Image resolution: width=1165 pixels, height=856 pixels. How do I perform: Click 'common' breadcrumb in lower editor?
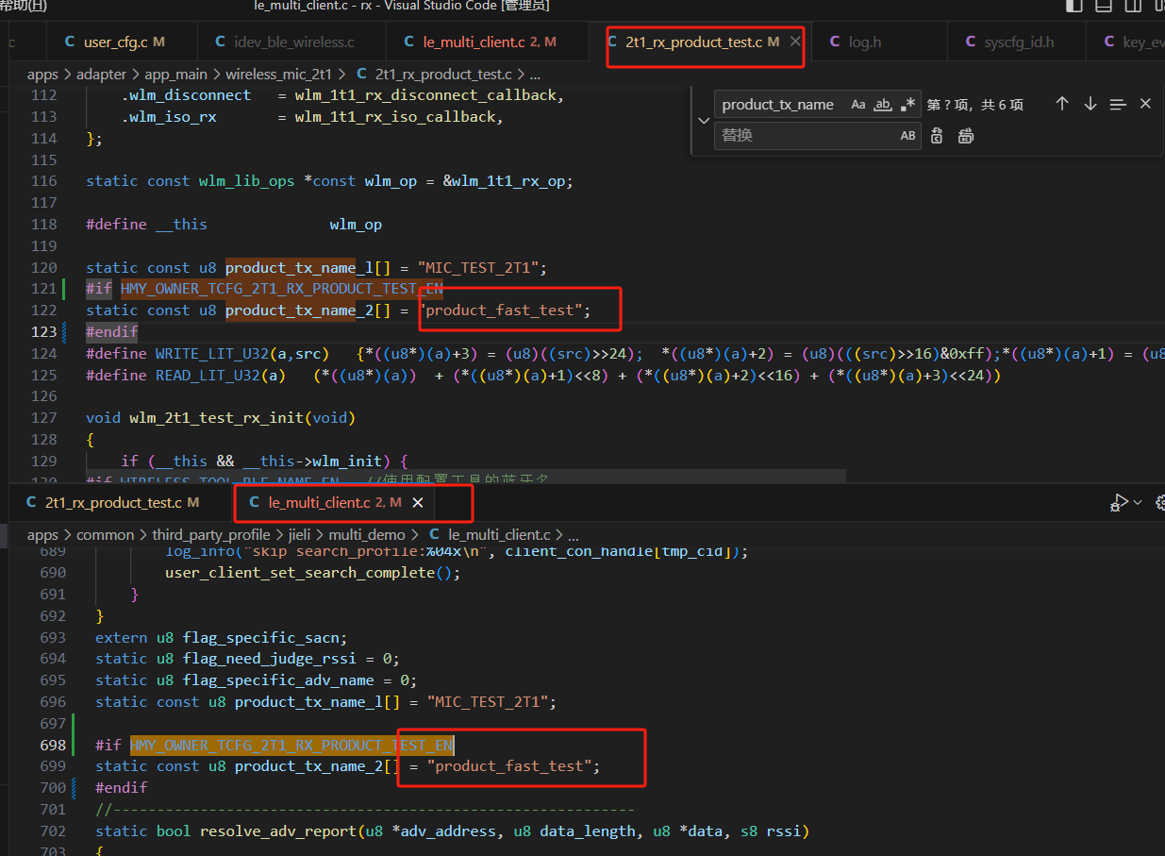(106, 535)
